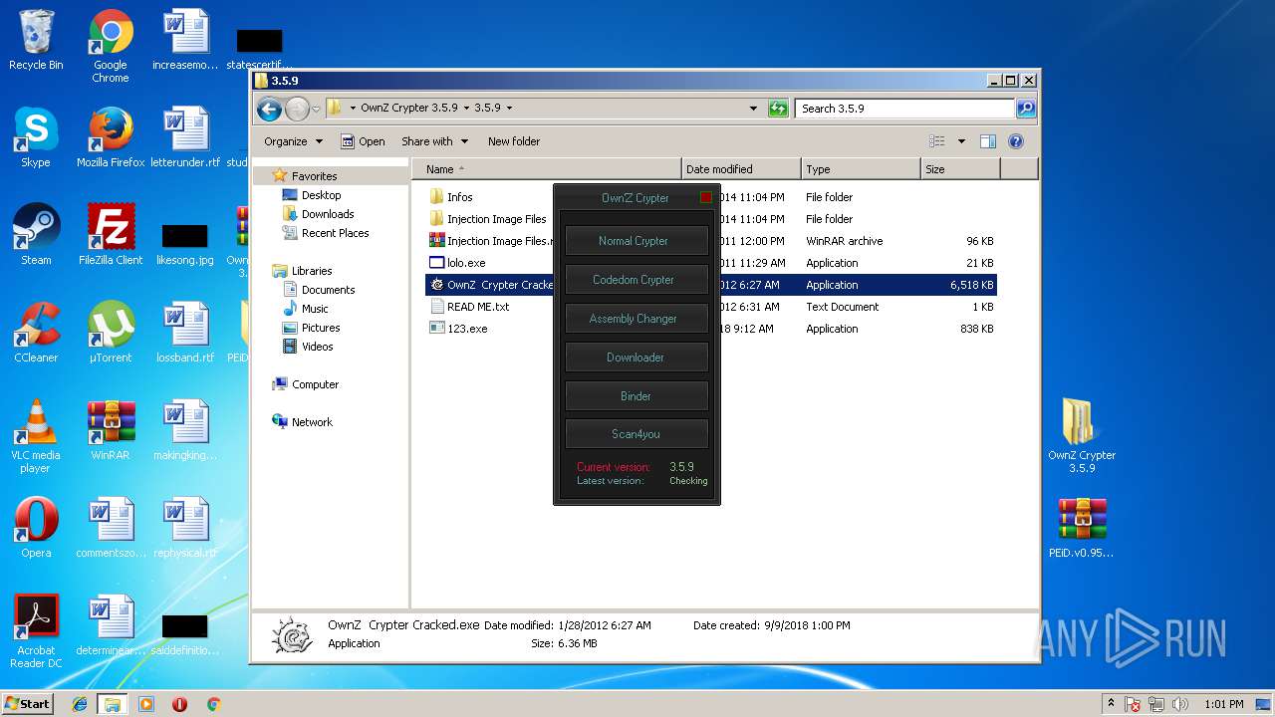The image size is (1275, 717).
Task: Select the CCleaner desktop icon
Action: pyautogui.click(x=36, y=333)
